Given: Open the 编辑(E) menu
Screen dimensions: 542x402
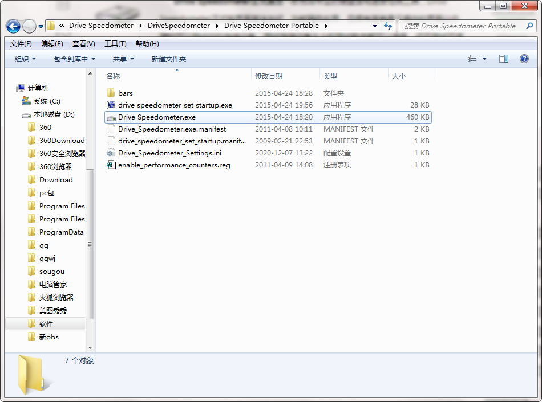Looking at the screenshot, I should click(52, 44).
